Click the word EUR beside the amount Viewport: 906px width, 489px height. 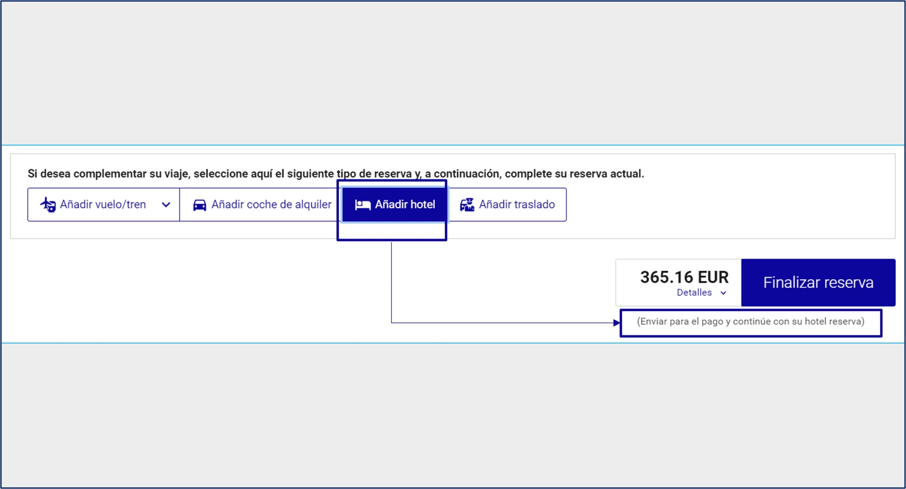713,277
